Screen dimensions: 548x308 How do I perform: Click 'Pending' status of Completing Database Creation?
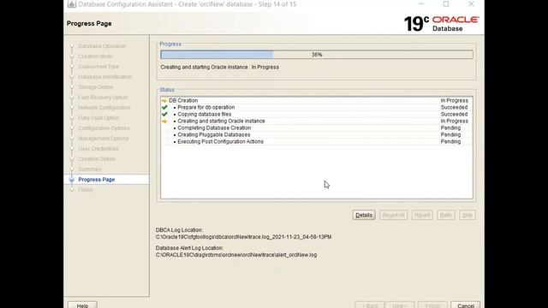pos(450,127)
